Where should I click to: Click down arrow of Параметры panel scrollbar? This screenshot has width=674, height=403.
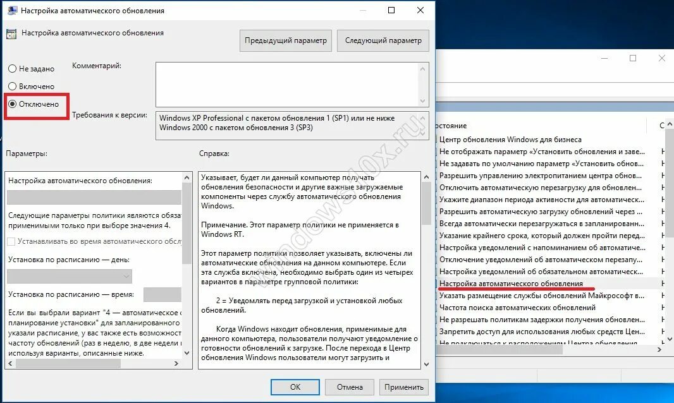(x=187, y=353)
